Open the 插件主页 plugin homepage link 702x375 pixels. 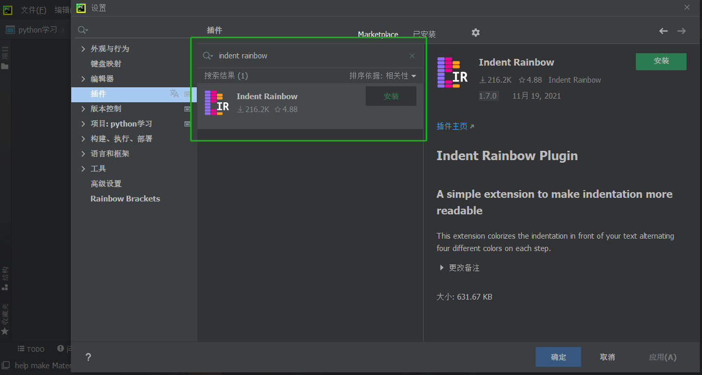coord(455,126)
